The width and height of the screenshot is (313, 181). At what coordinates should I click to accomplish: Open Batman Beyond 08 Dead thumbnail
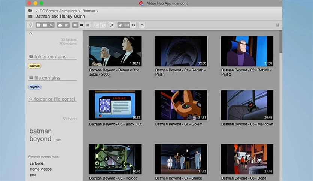pos(247,159)
